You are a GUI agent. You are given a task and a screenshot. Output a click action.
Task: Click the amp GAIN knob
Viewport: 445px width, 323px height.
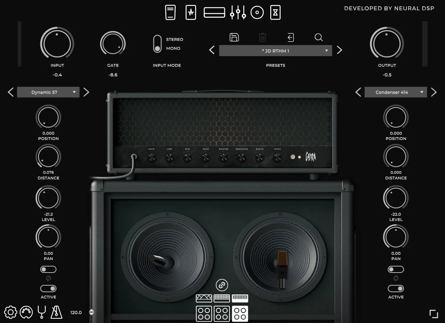[152, 157]
